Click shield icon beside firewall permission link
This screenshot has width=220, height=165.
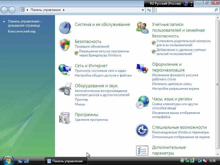coord(76,53)
